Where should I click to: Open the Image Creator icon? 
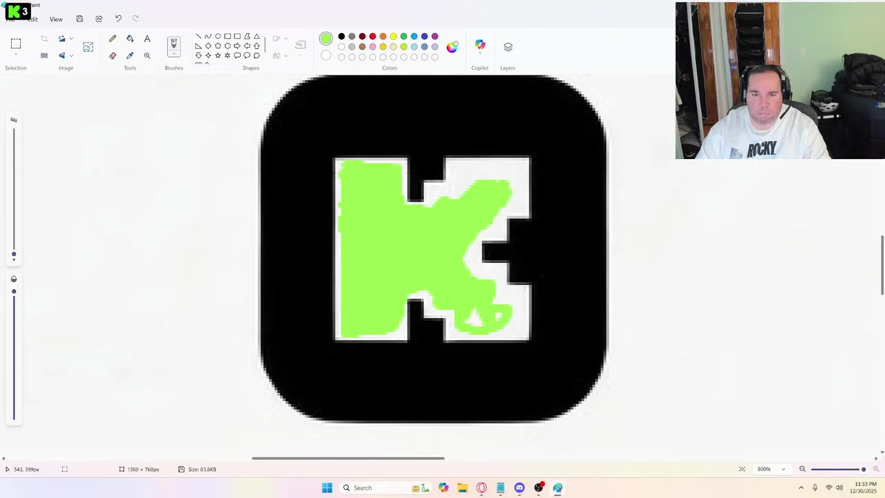coord(88,47)
